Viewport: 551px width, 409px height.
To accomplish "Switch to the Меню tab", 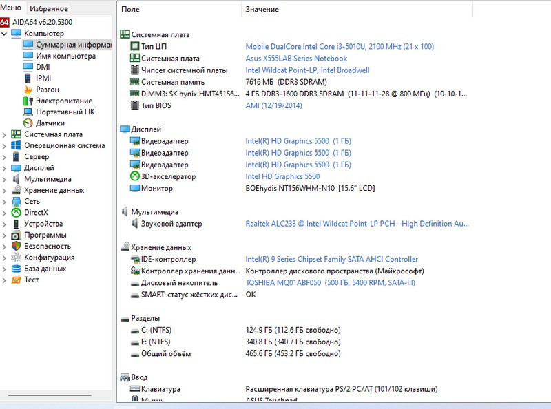I will click(11, 8).
